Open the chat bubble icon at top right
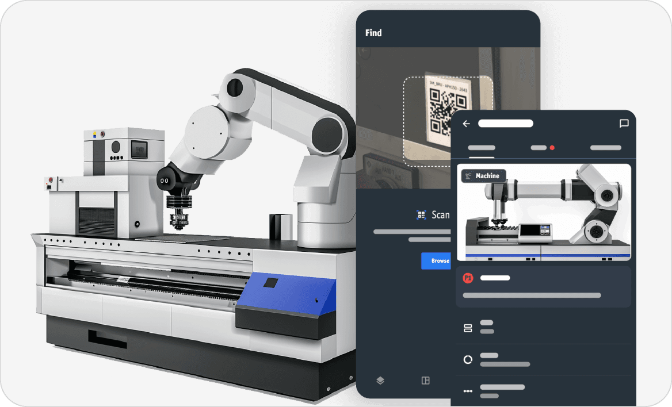The width and height of the screenshot is (672, 407). [x=623, y=123]
